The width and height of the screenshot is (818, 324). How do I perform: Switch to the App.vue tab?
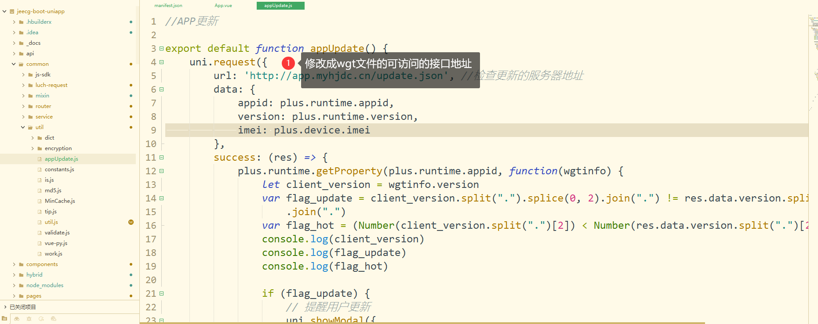click(223, 6)
